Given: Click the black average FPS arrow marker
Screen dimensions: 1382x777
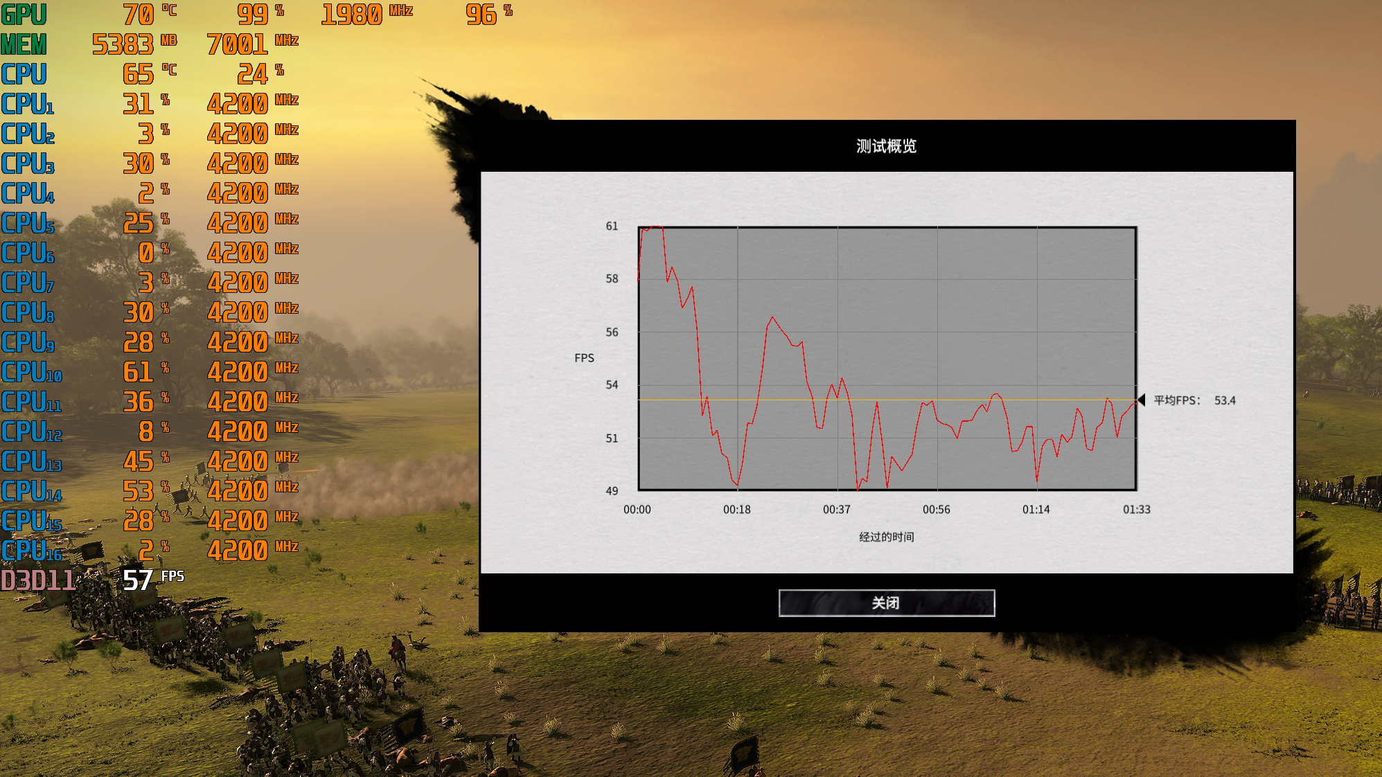Looking at the screenshot, I should coord(1141,400).
